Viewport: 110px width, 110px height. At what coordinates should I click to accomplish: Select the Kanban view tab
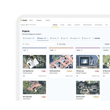pos(43,38)
